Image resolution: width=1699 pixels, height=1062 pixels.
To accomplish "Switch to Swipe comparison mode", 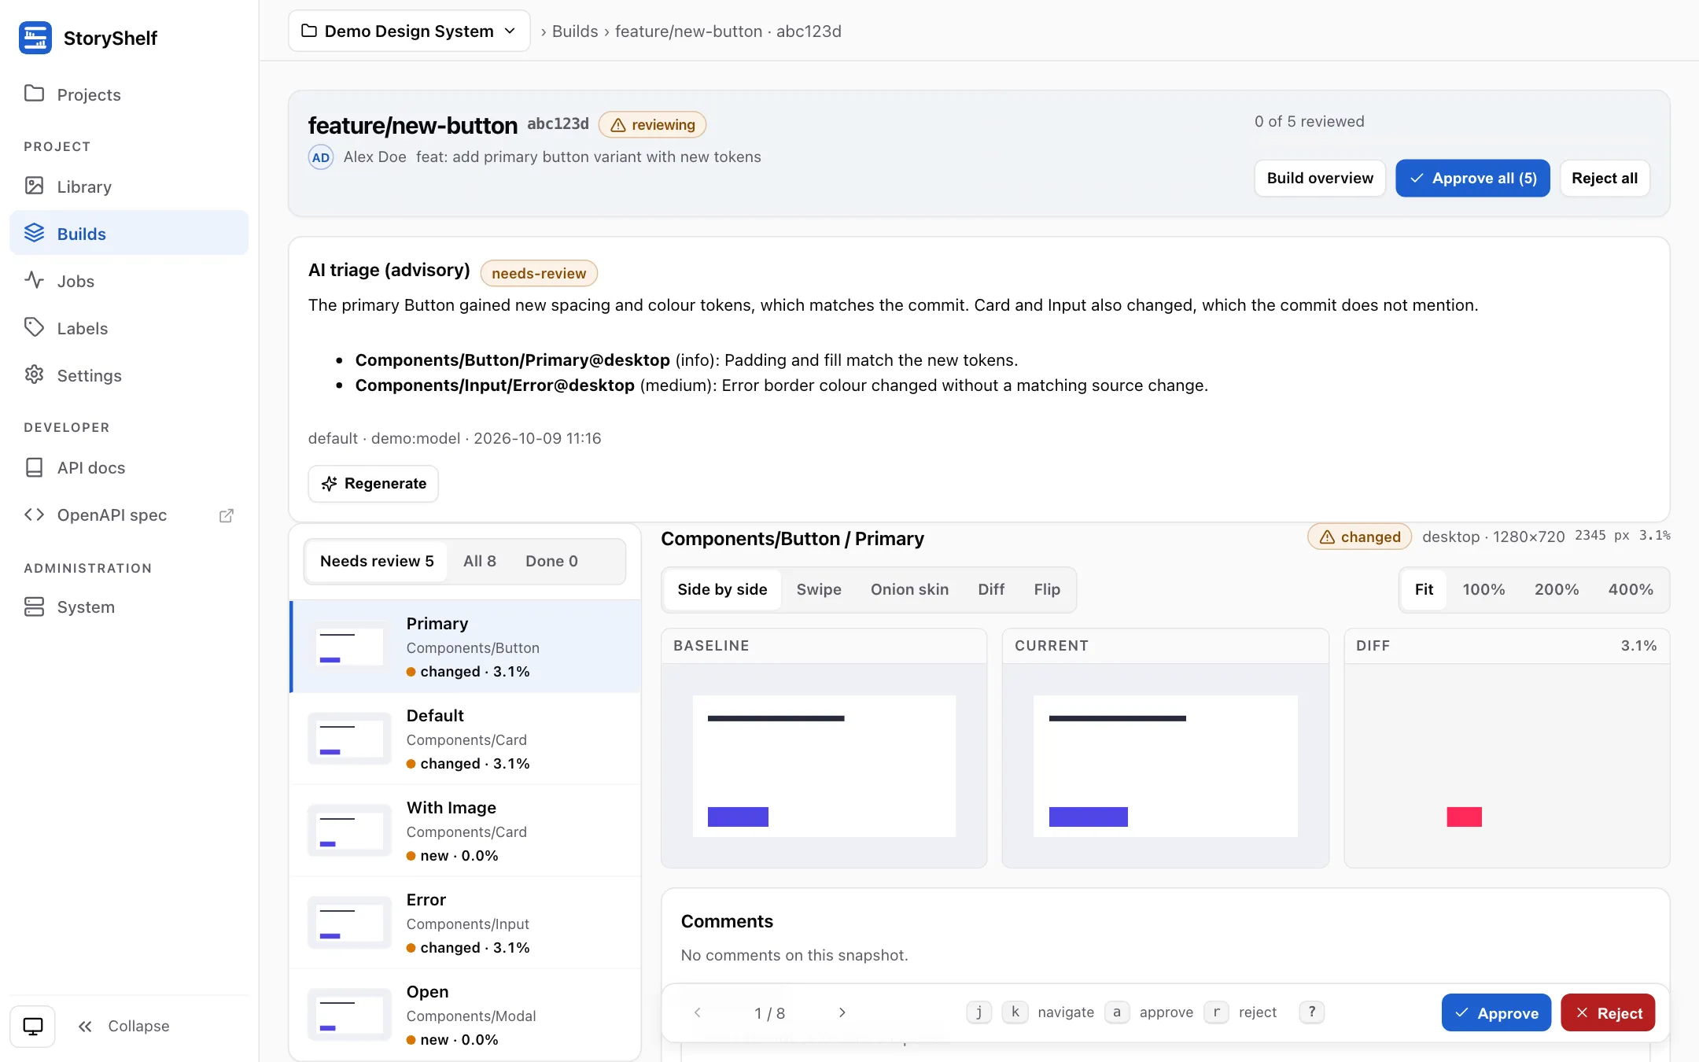I will point(819,589).
